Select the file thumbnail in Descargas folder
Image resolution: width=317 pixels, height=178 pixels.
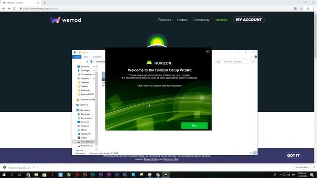coord(104,77)
